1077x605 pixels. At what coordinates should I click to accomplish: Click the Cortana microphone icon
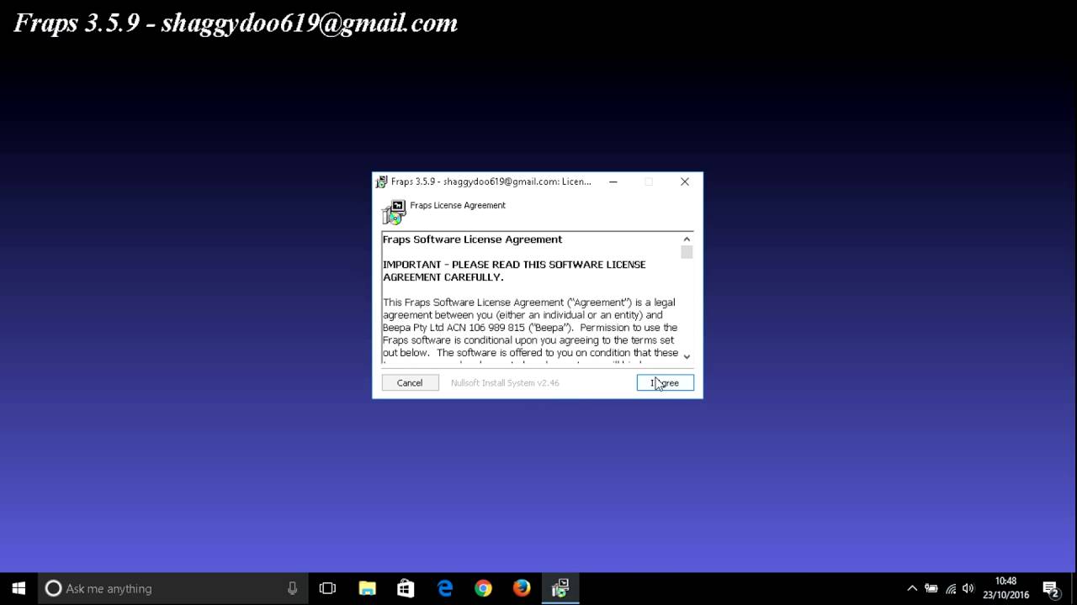click(x=292, y=588)
